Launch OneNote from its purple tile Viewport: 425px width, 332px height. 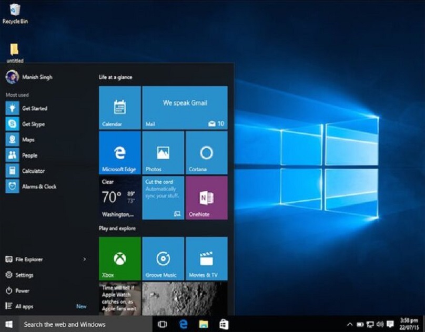(x=206, y=198)
